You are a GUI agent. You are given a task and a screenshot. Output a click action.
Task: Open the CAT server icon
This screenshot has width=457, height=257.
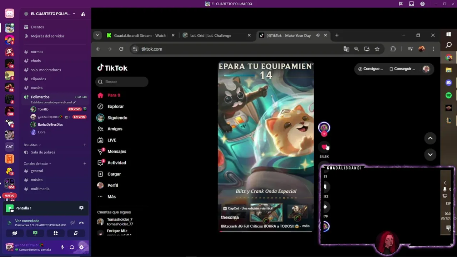[10, 147]
